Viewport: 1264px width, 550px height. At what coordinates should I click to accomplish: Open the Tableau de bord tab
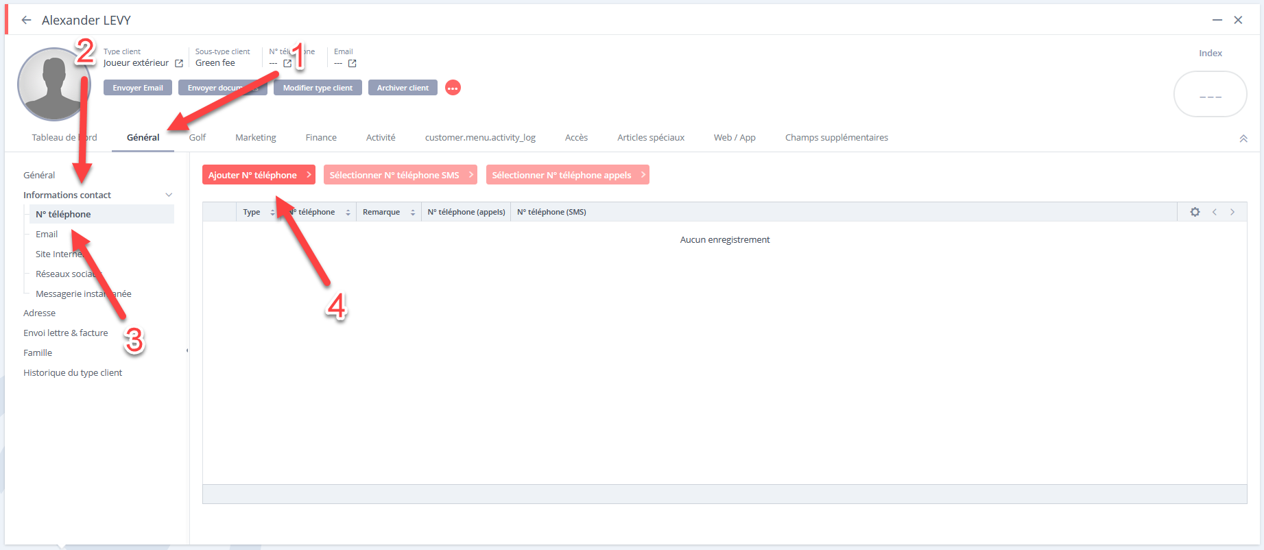[64, 137]
